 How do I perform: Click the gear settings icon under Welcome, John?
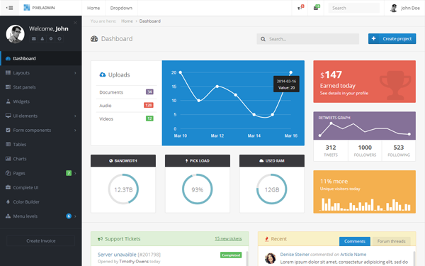point(51,39)
